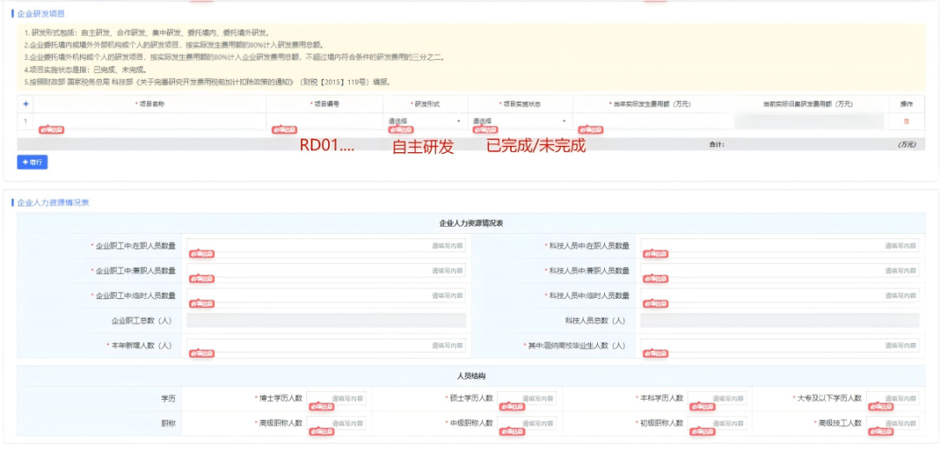The height and width of the screenshot is (451, 940).
Task: Click the 科技人员中:在职人员数量 input
Action: [x=780, y=246]
